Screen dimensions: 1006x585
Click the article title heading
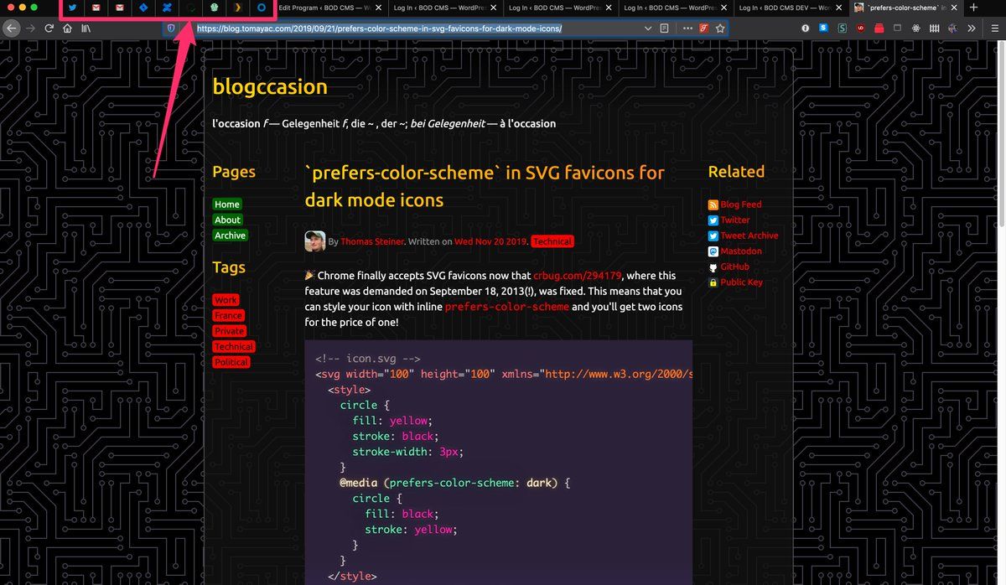(x=485, y=186)
